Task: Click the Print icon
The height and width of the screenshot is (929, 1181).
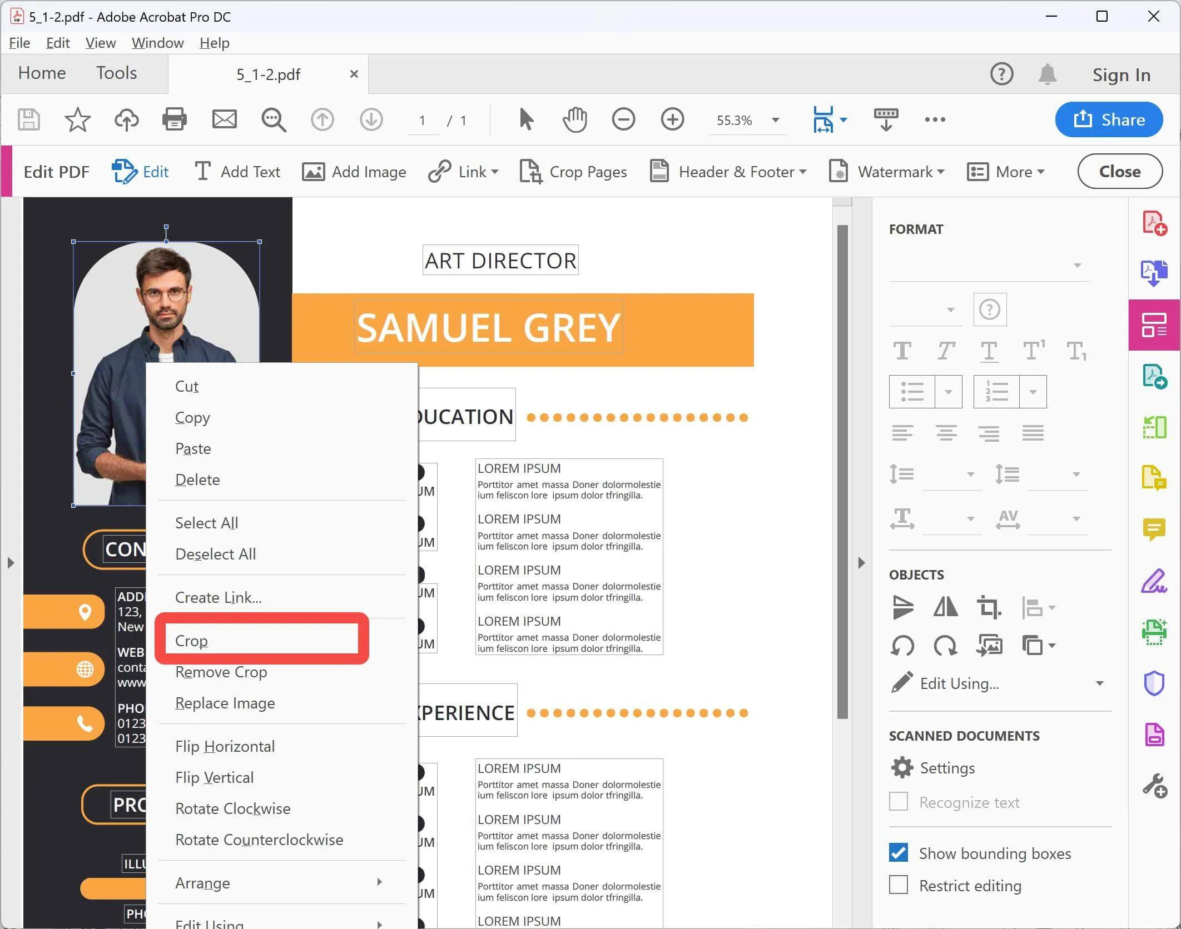Action: 175,119
